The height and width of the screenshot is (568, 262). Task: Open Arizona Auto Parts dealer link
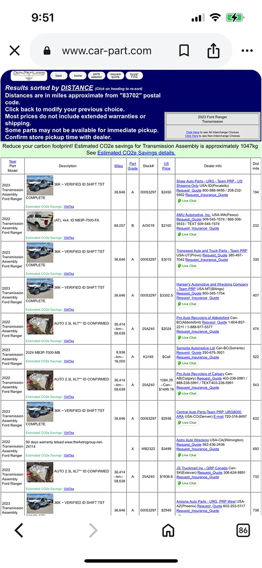point(206,502)
